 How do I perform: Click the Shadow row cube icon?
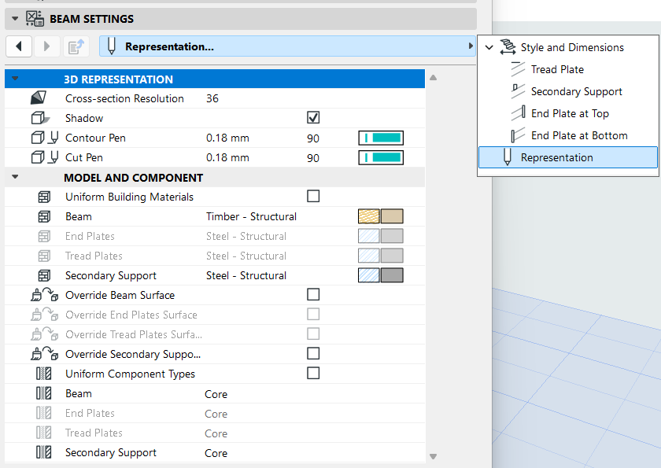40,118
